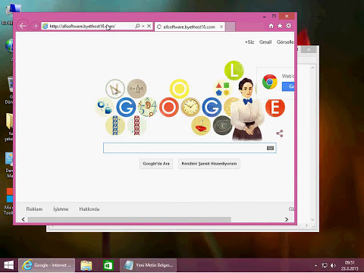
Task: Click the Google search input box
Action: [190, 148]
